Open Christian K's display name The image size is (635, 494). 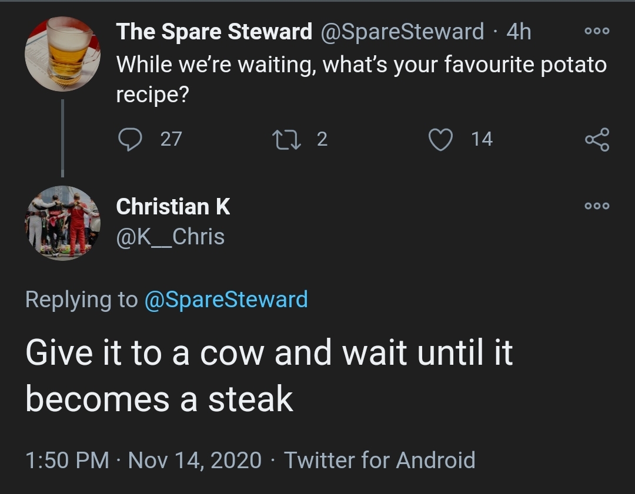click(x=173, y=207)
